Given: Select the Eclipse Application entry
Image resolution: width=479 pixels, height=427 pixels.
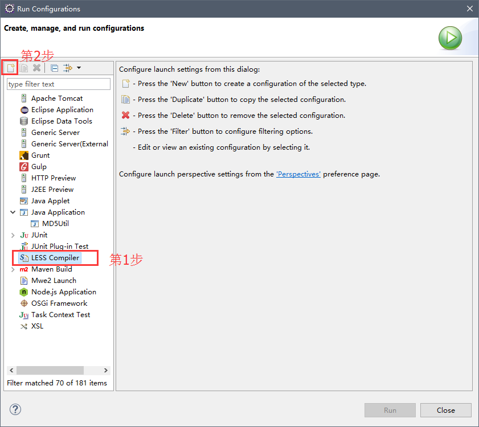Looking at the screenshot, I should coord(62,110).
